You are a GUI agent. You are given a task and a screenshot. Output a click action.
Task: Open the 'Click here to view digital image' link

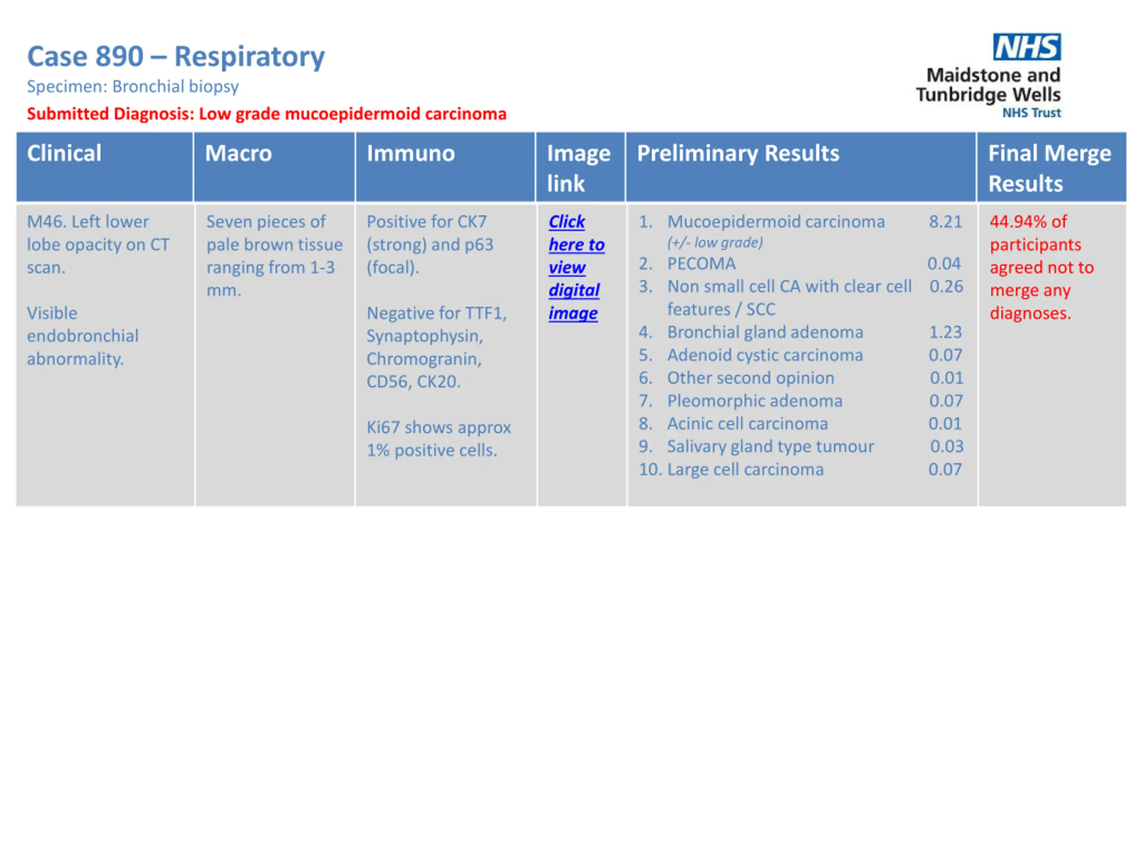[x=576, y=267]
